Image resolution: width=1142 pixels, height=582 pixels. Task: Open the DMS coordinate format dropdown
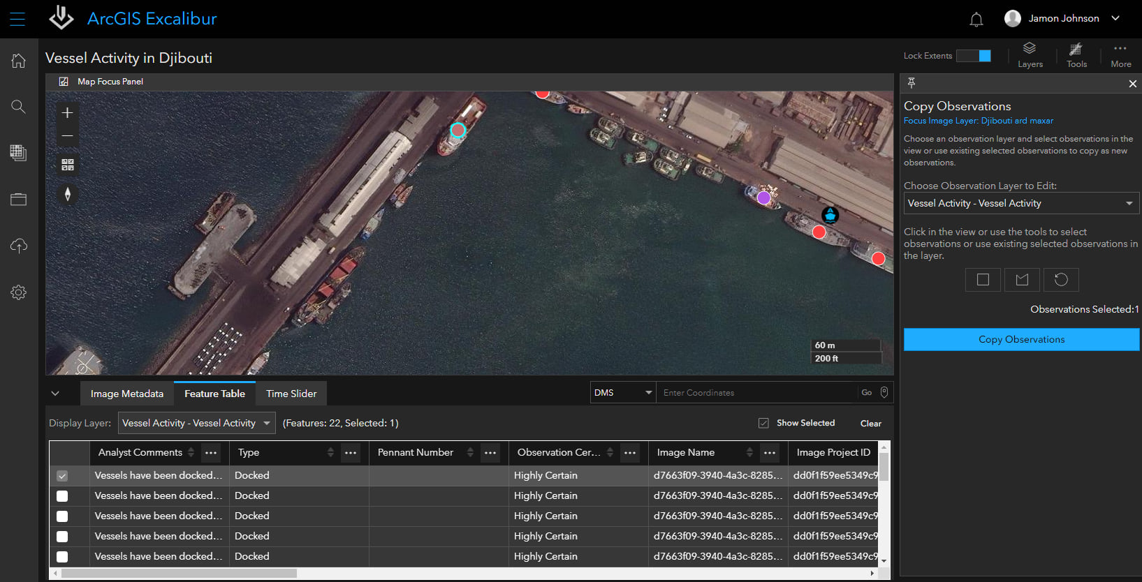pos(622,393)
